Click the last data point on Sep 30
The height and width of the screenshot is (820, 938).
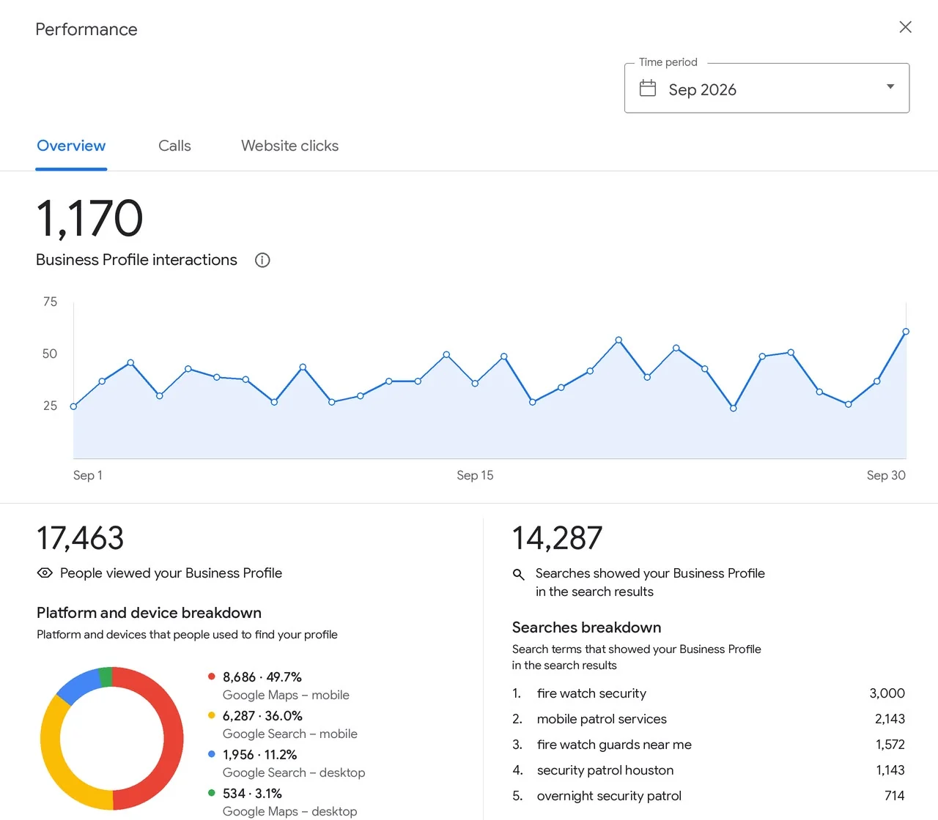pyautogui.click(x=906, y=332)
